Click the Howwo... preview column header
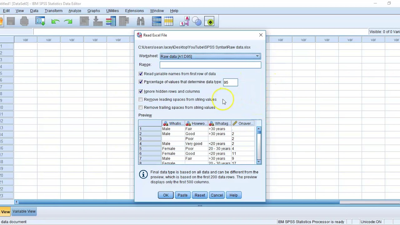The height and width of the screenshot is (225, 400). 197,123
